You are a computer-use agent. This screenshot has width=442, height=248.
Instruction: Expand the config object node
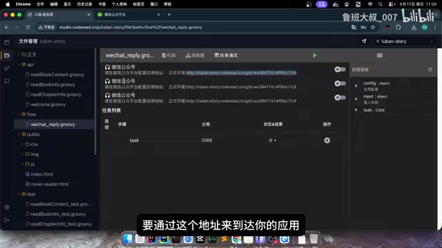356,85
